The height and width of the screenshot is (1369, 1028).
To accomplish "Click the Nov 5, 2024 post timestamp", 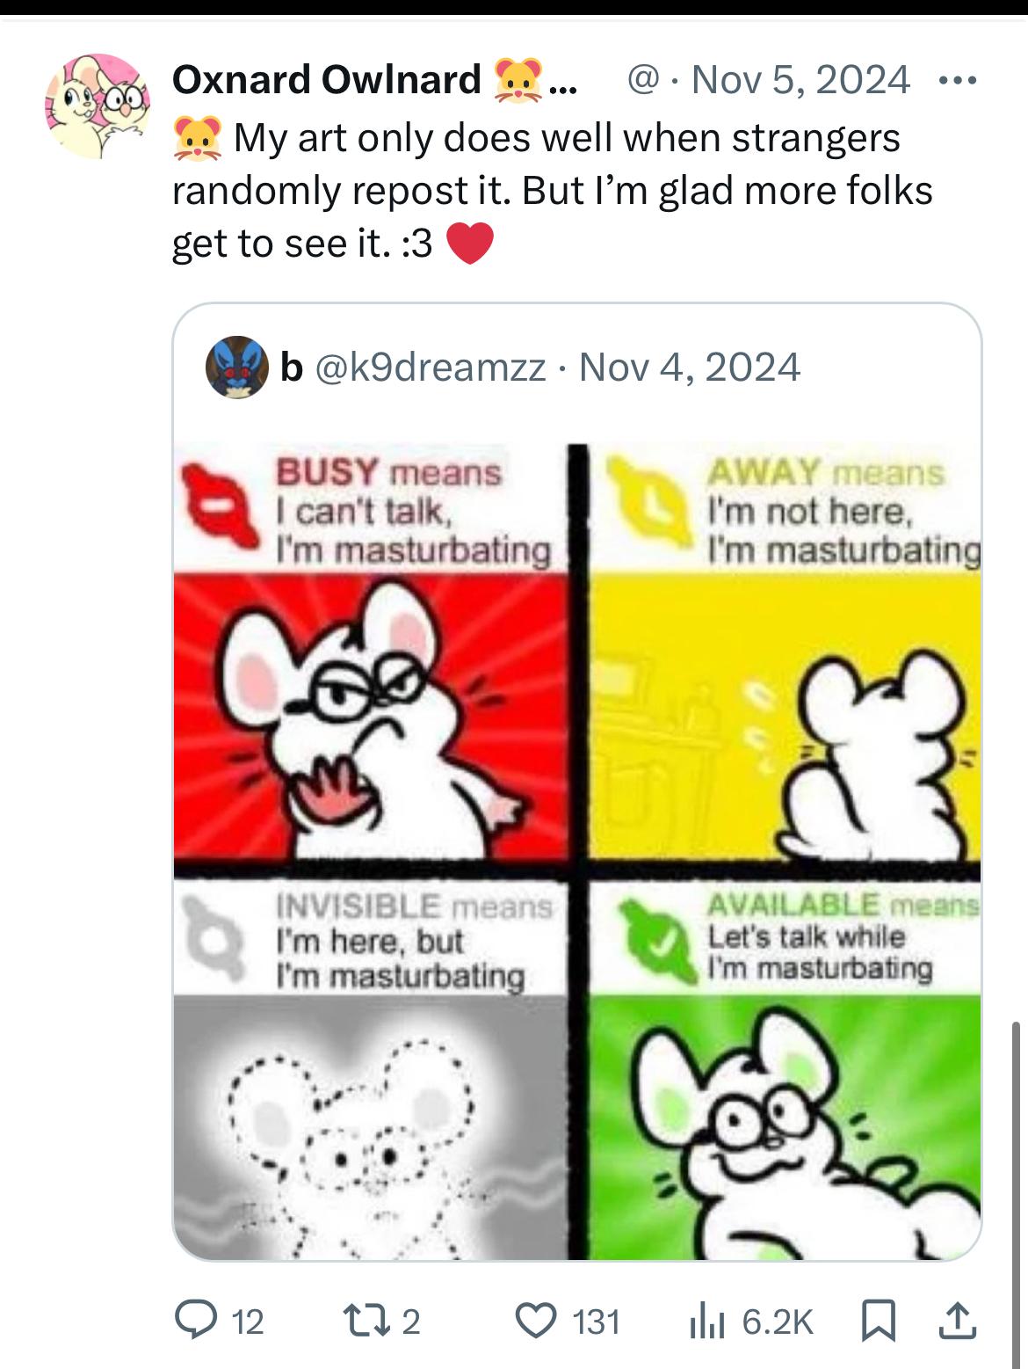I will [x=800, y=81].
